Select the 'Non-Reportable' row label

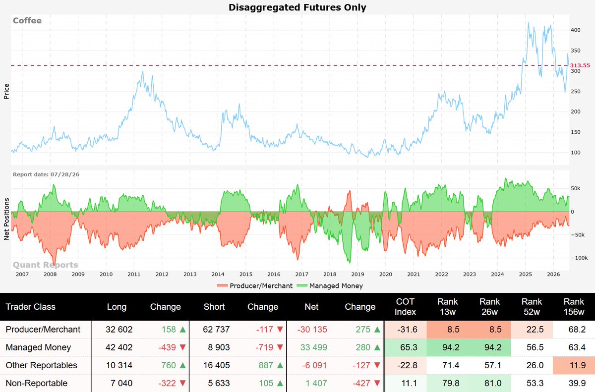(36, 383)
